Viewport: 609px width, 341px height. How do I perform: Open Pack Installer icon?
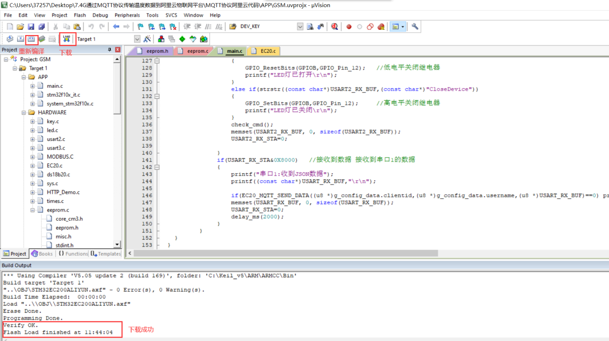click(203, 39)
